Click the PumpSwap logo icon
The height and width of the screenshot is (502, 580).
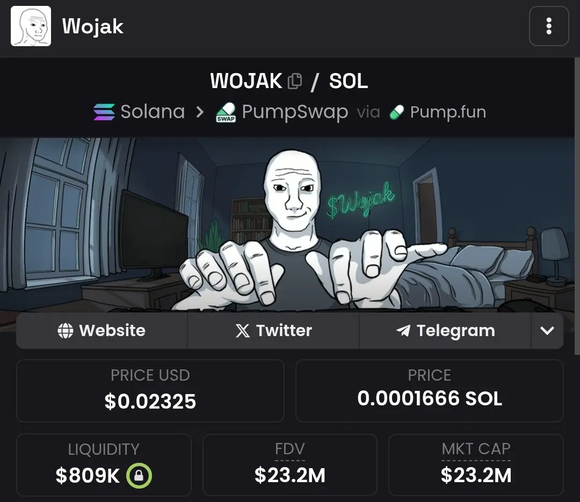click(x=226, y=112)
